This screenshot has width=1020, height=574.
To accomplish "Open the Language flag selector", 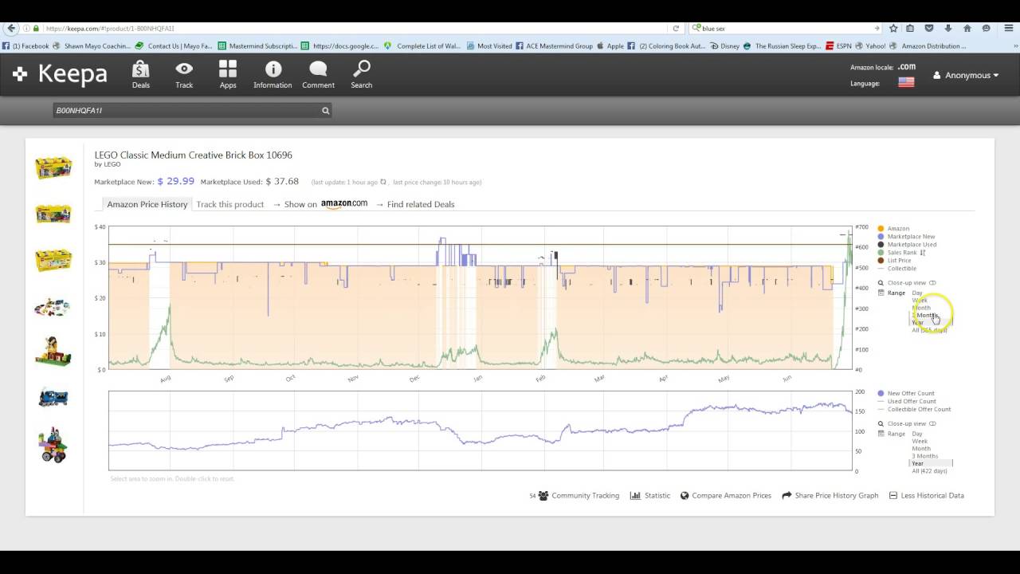I will click(906, 82).
